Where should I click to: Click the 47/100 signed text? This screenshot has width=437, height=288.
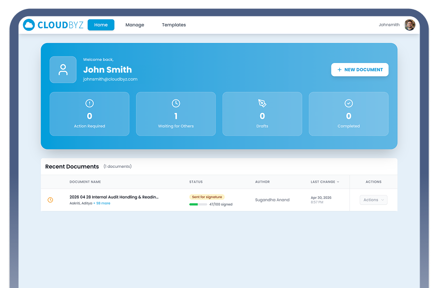tap(221, 204)
